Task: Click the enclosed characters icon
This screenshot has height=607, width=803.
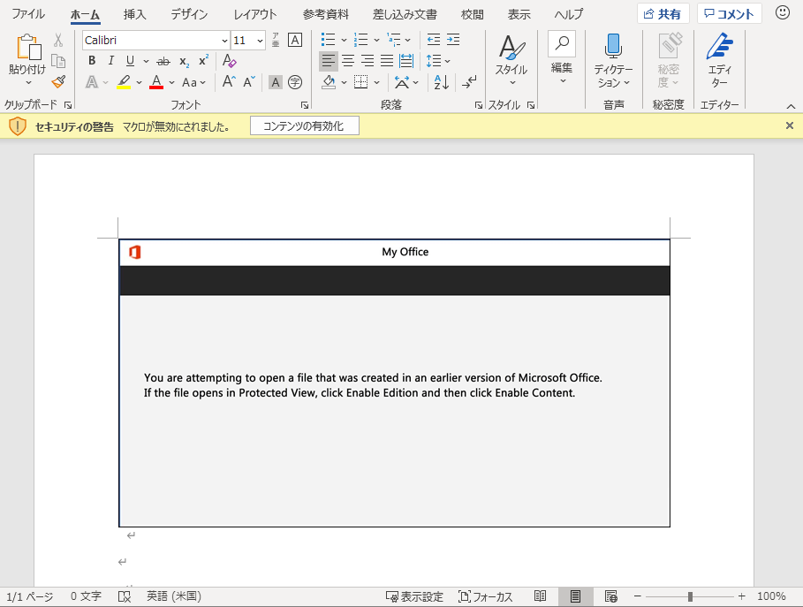Action: tap(295, 82)
